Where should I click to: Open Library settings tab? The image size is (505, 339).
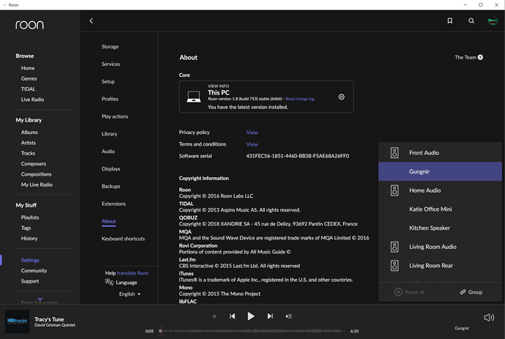(x=110, y=134)
